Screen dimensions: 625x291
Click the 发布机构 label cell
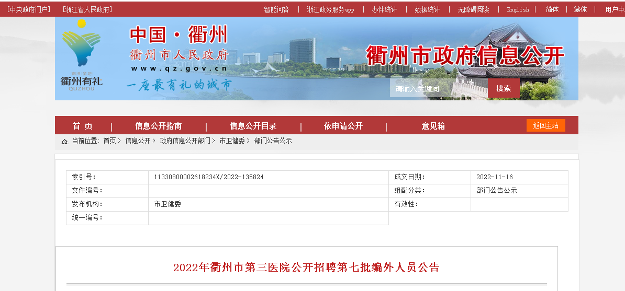107,204
